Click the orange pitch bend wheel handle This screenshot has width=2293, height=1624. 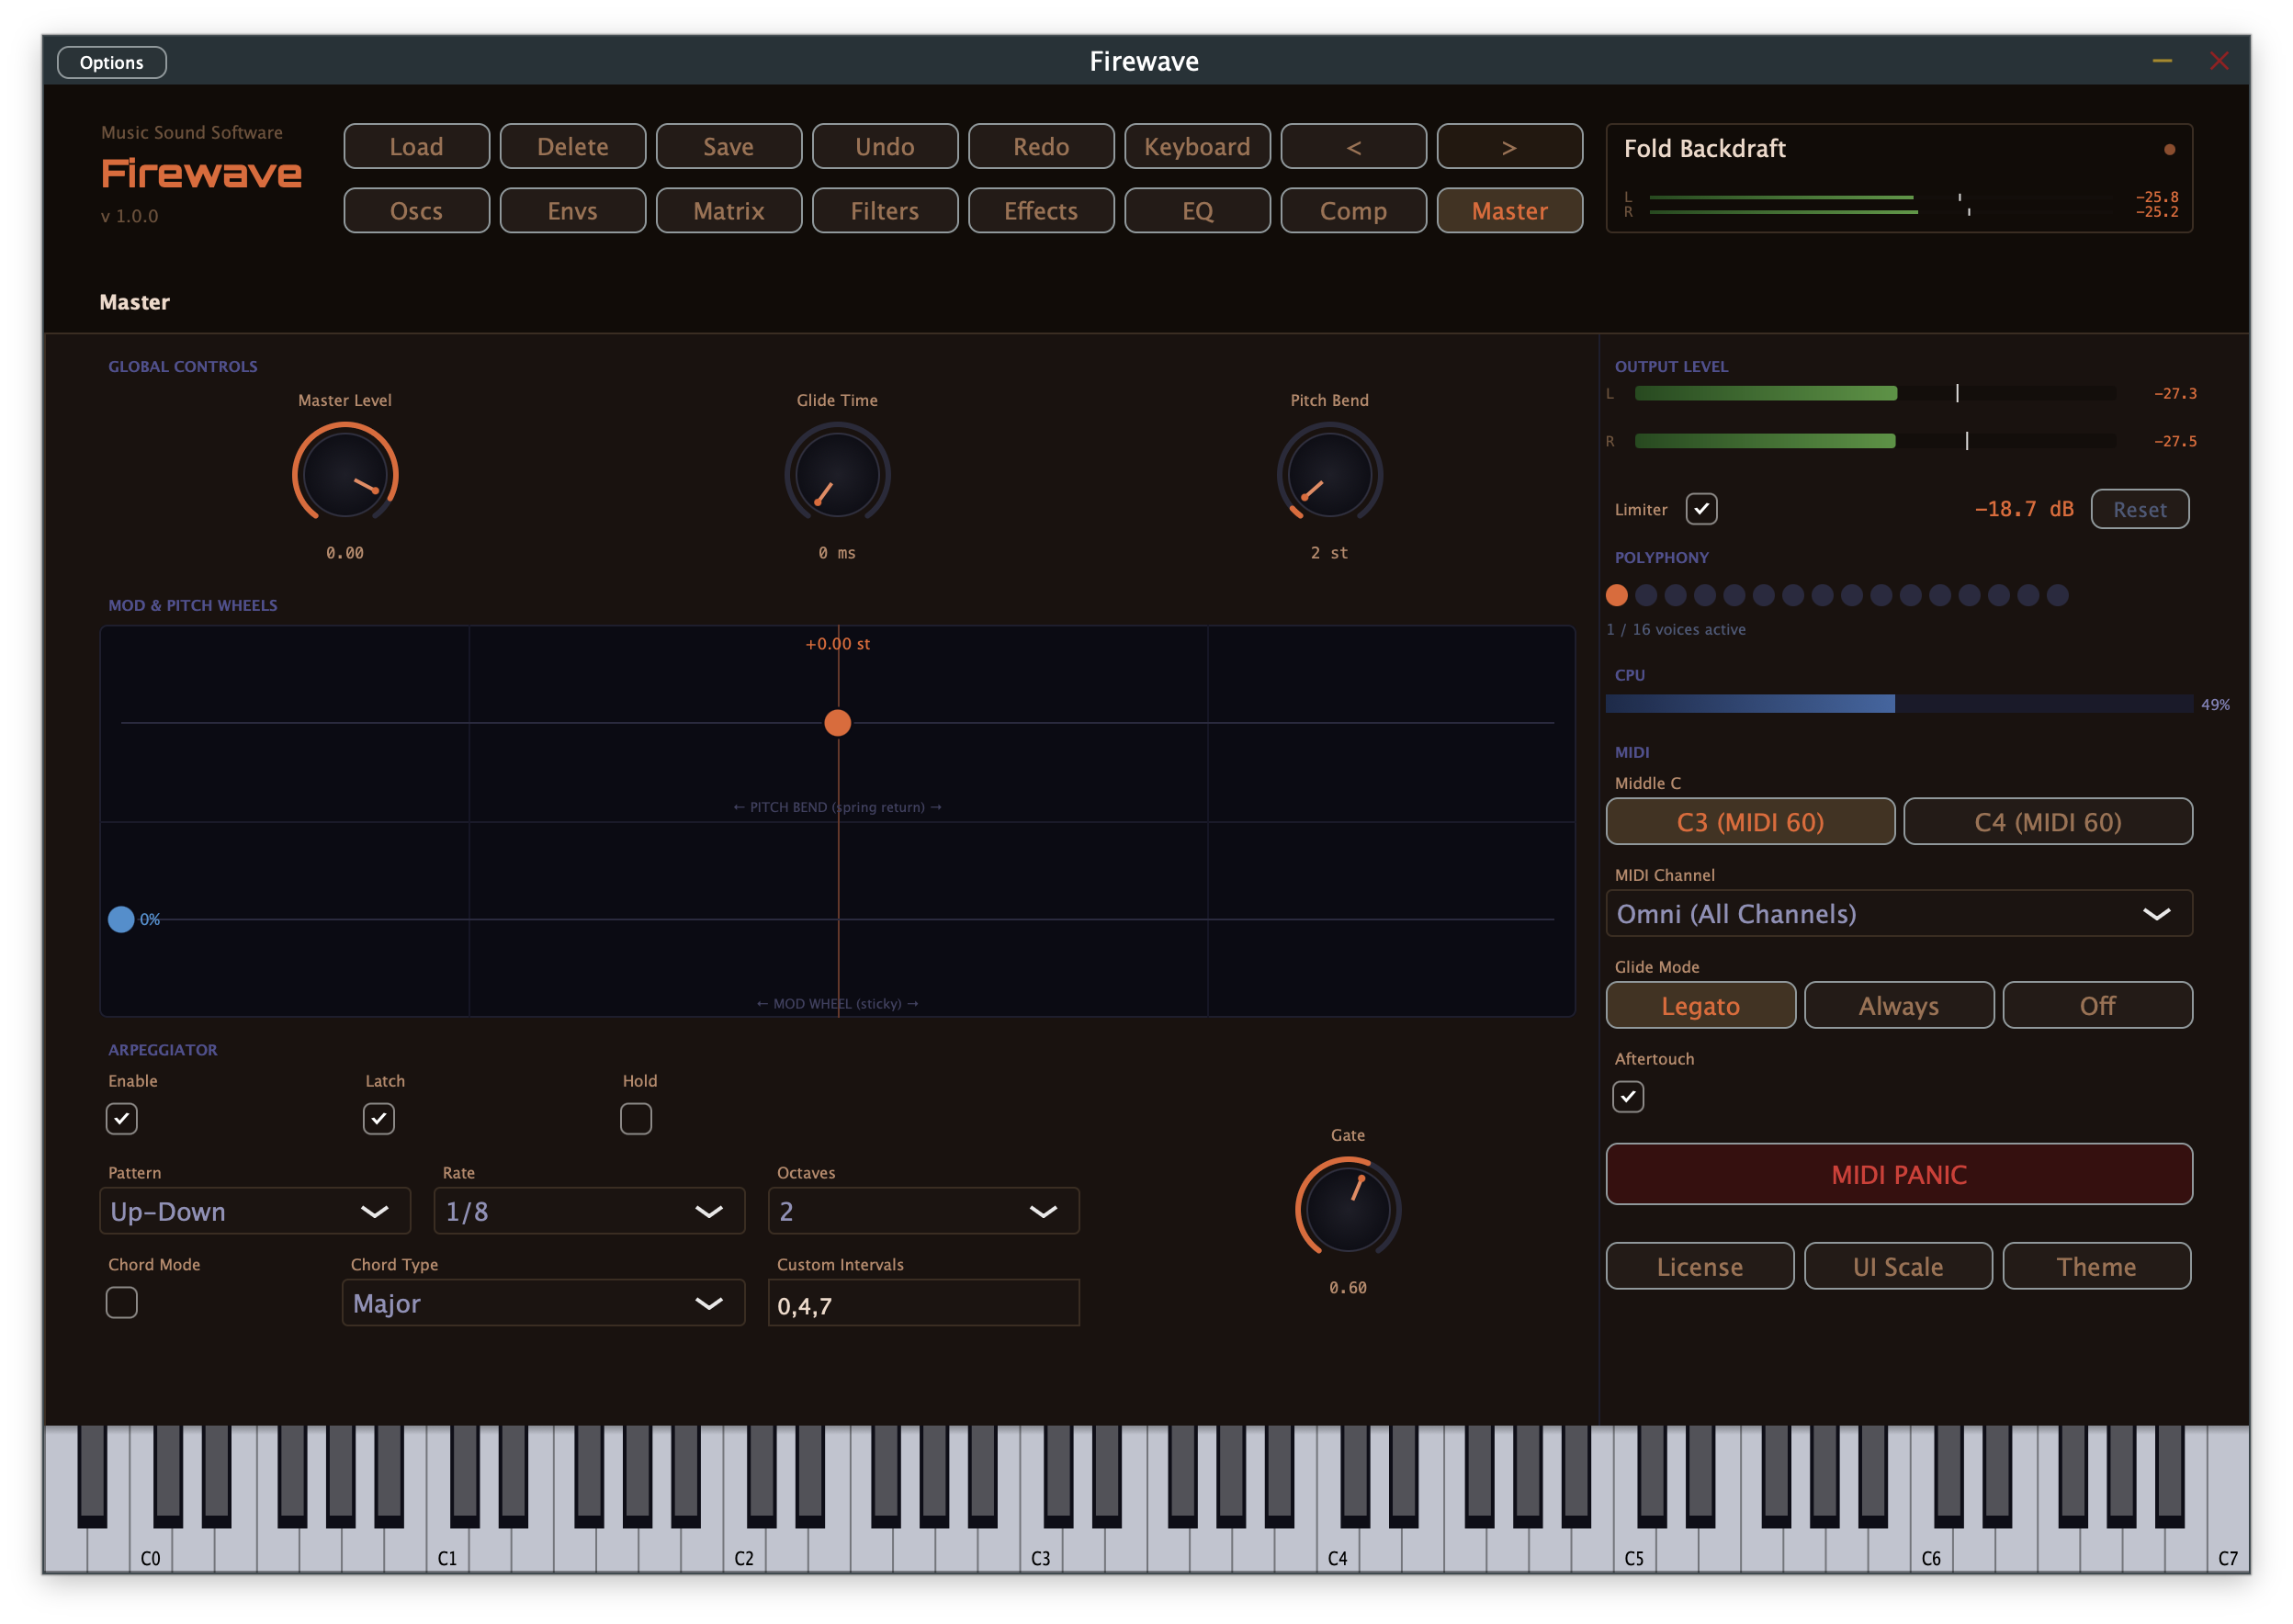pos(837,723)
